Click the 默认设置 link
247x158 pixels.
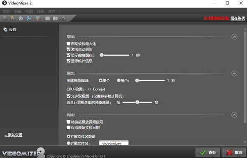[x=14, y=135]
